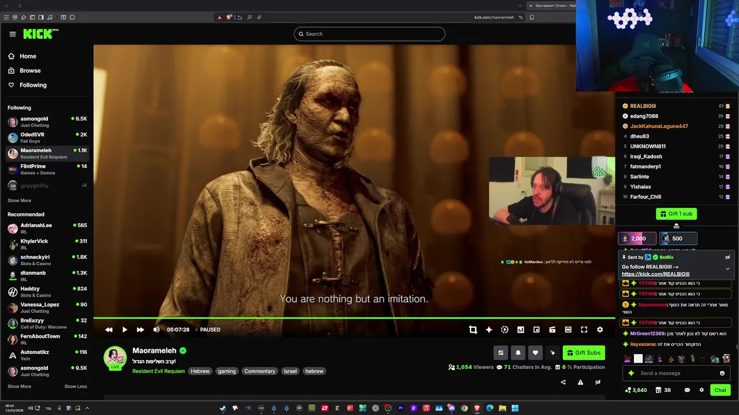Click the green Chat send button
Viewport: 739px width, 415px height.
(721, 390)
